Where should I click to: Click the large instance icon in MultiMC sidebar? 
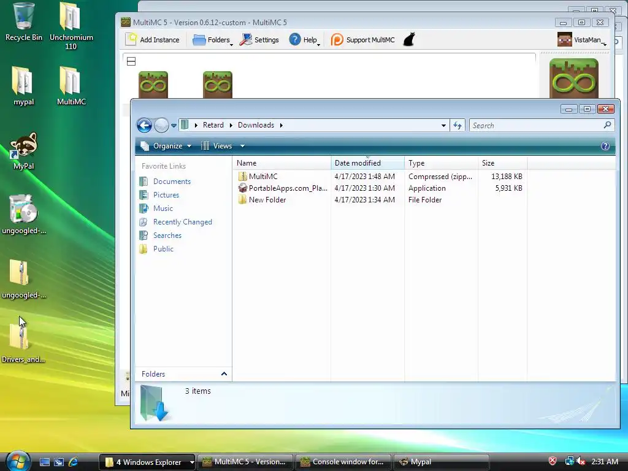574,78
